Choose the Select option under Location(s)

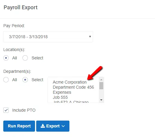pyautogui.click(x=25, y=58)
